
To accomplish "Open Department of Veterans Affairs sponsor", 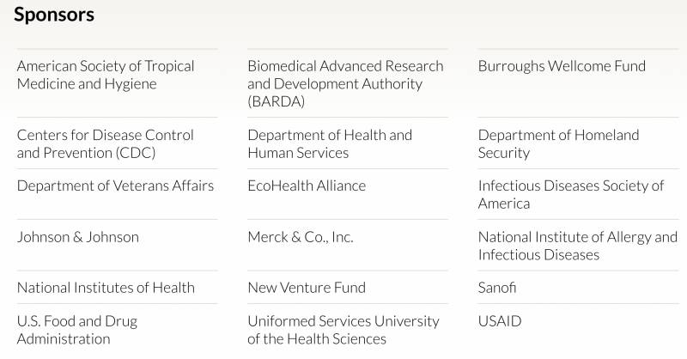I will [x=115, y=186].
